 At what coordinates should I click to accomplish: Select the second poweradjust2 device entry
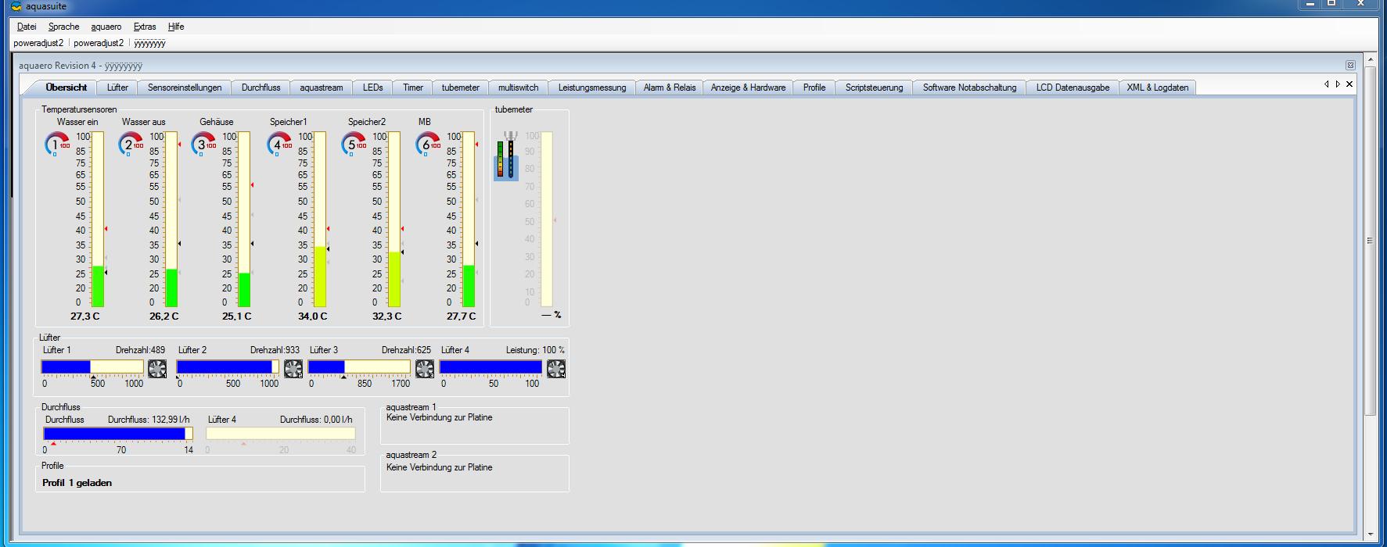(99, 43)
